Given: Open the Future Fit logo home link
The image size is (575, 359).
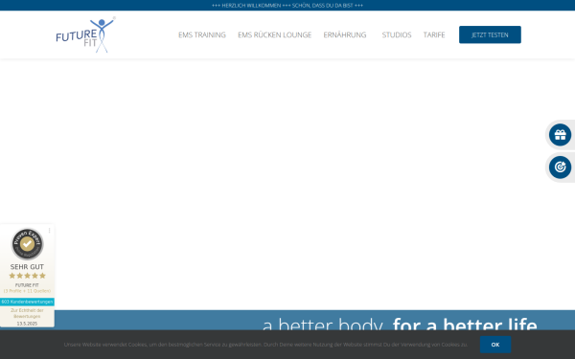Looking at the screenshot, I should (86, 35).
